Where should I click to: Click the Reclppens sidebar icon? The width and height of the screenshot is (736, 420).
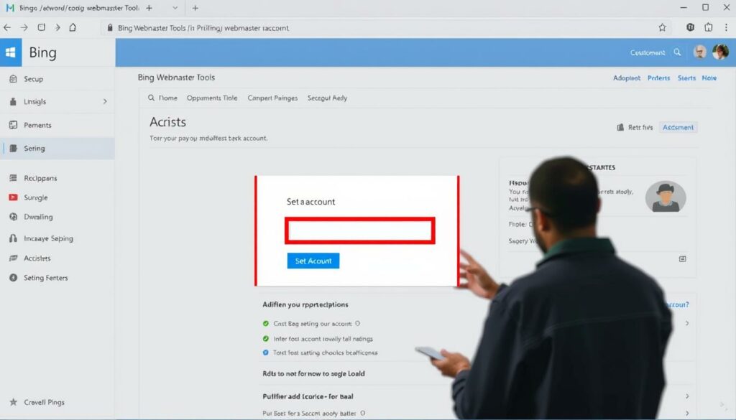[x=13, y=177]
